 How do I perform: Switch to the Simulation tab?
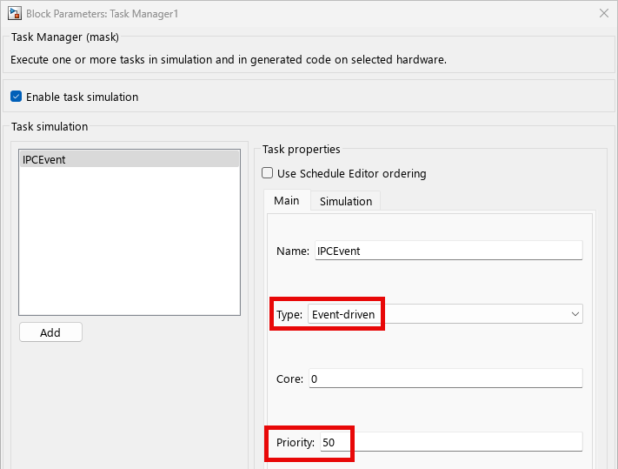click(346, 202)
